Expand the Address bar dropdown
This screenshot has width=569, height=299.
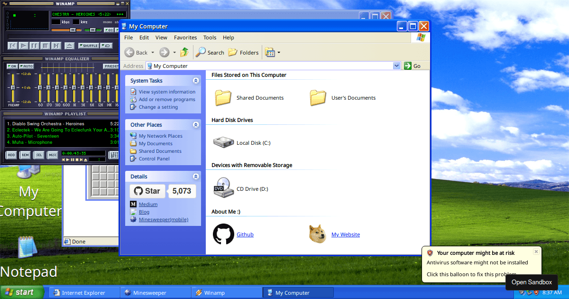[396, 65]
